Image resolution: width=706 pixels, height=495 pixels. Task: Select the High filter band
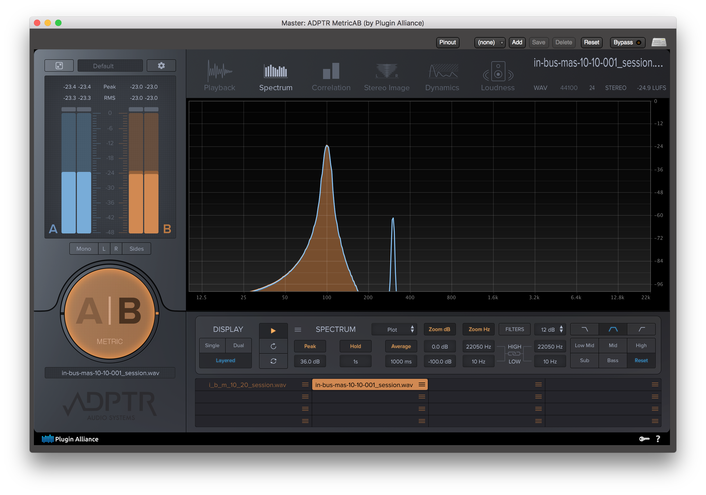(641, 345)
